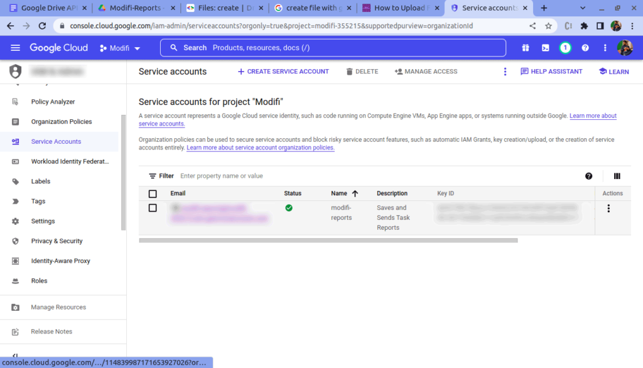643x368 pixels.
Task: Click the notifications badge showing 1
Action: 565,48
